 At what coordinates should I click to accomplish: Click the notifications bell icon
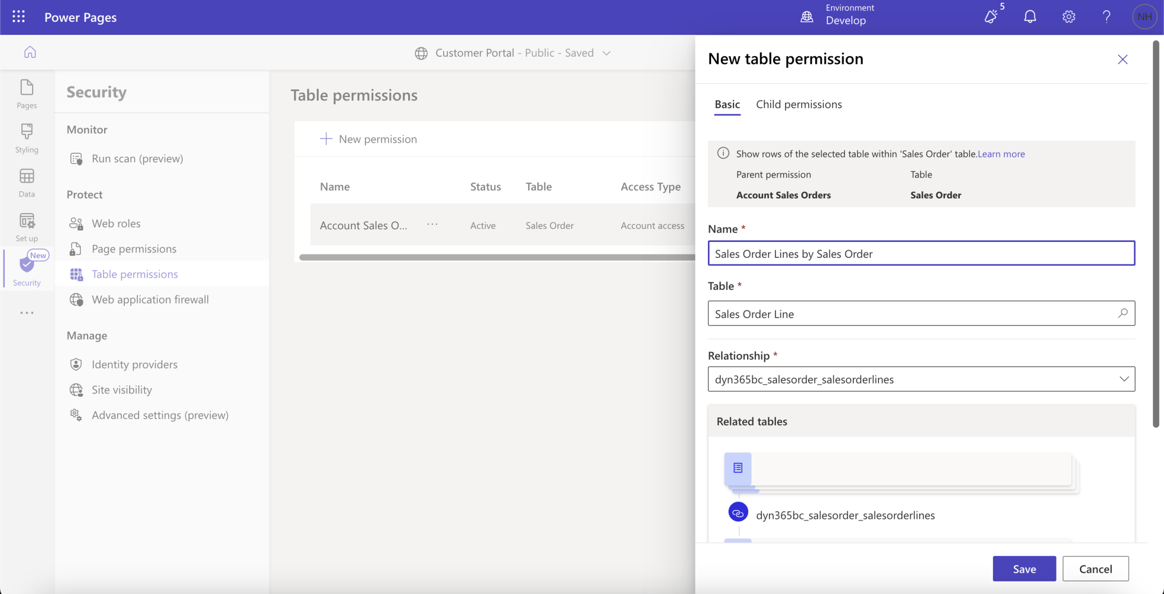(x=1029, y=17)
